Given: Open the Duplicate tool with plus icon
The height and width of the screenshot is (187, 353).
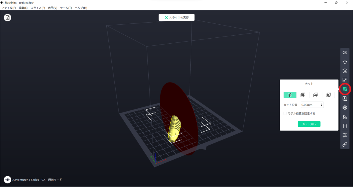Looking at the screenshot, I should (x=345, y=98).
